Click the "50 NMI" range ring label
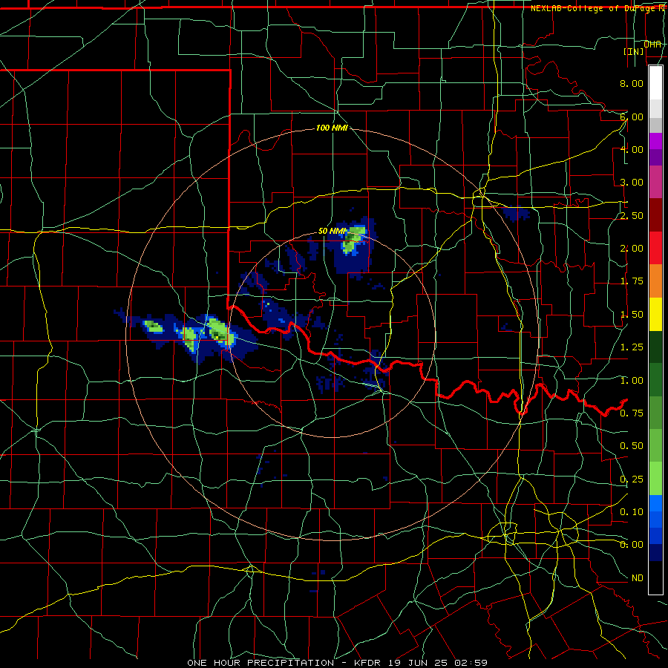The height and width of the screenshot is (668, 668). click(333, 231)
